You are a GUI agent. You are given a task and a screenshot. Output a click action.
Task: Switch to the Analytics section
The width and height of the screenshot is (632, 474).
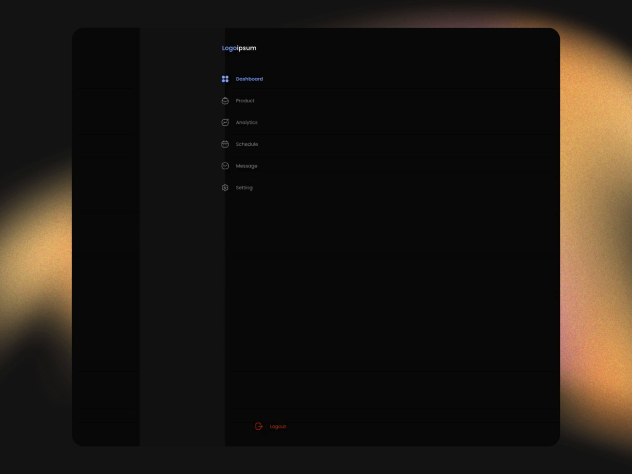pyautogui.click(x=247, y=122)
